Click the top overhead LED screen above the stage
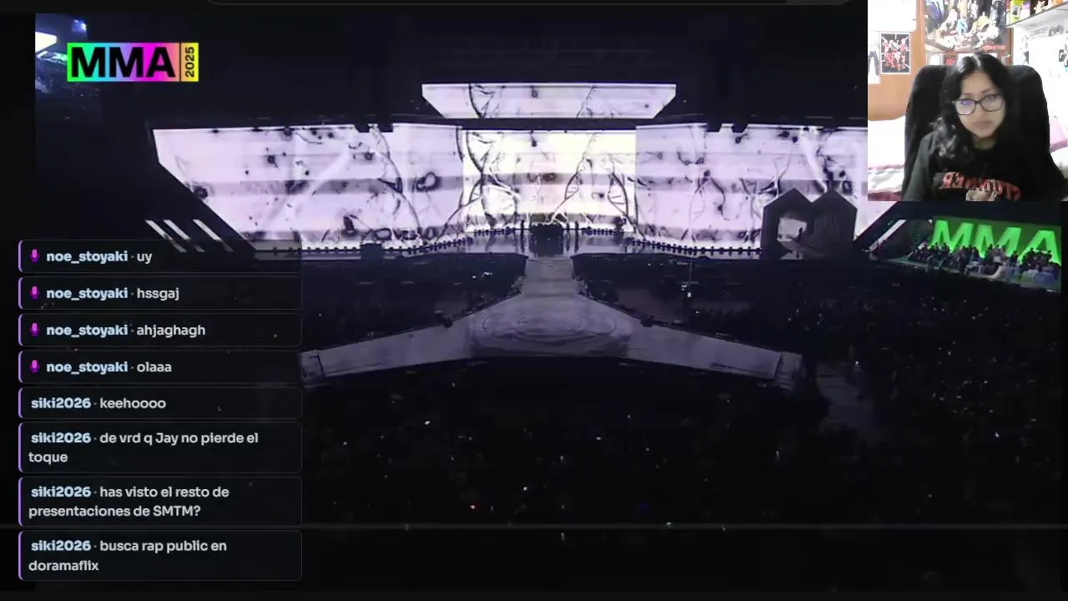This screenshot has height=601, width=1068. pos(549,100)
